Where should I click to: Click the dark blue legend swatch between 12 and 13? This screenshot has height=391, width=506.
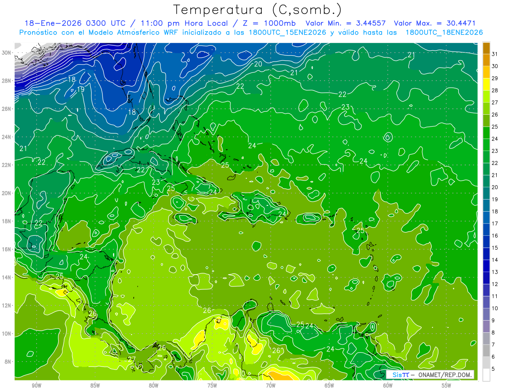click(486, 278)
